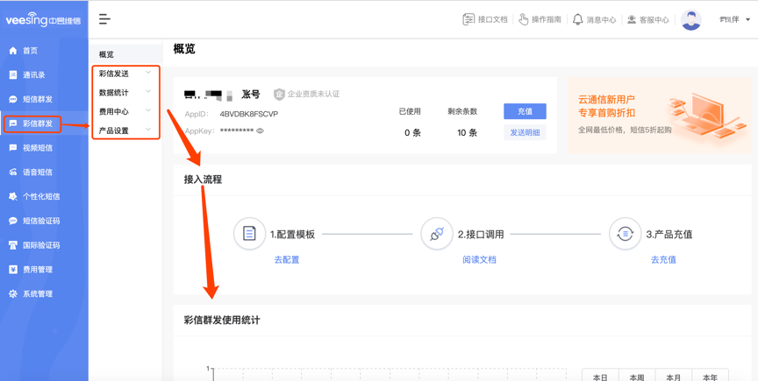Open the 接口文档 link text
This screenshot has height=381, width=758.
(x=492, y=20)
